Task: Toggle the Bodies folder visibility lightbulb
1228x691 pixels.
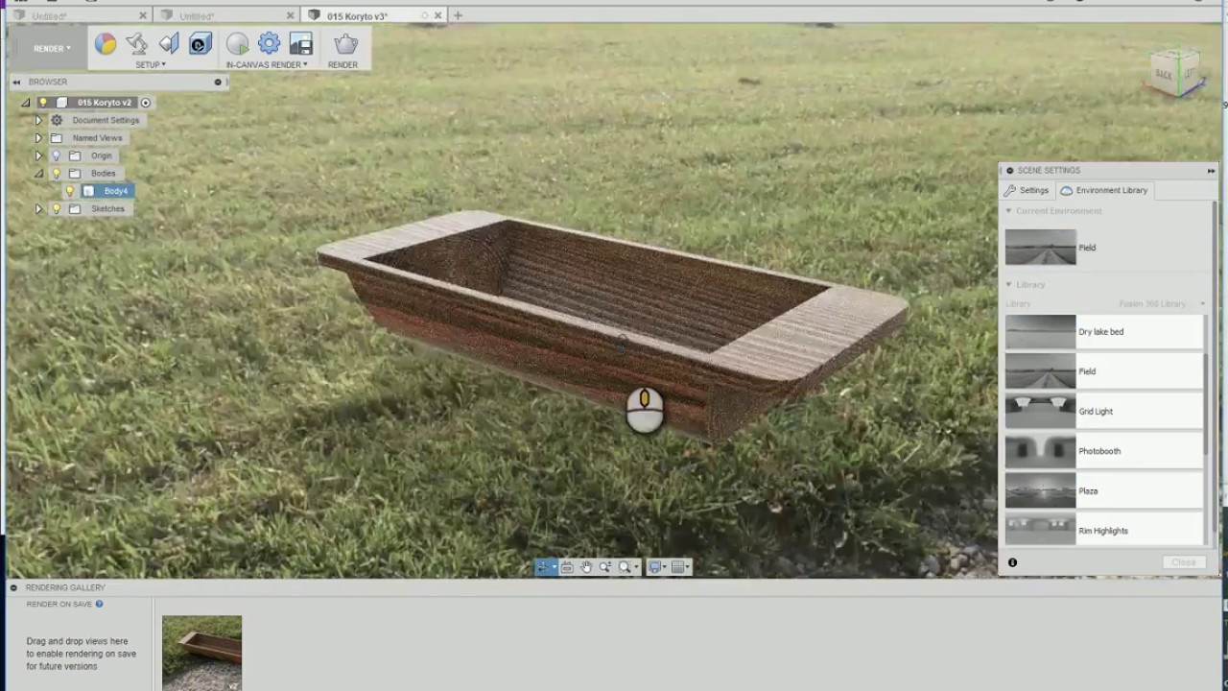Action: (56, 174)
